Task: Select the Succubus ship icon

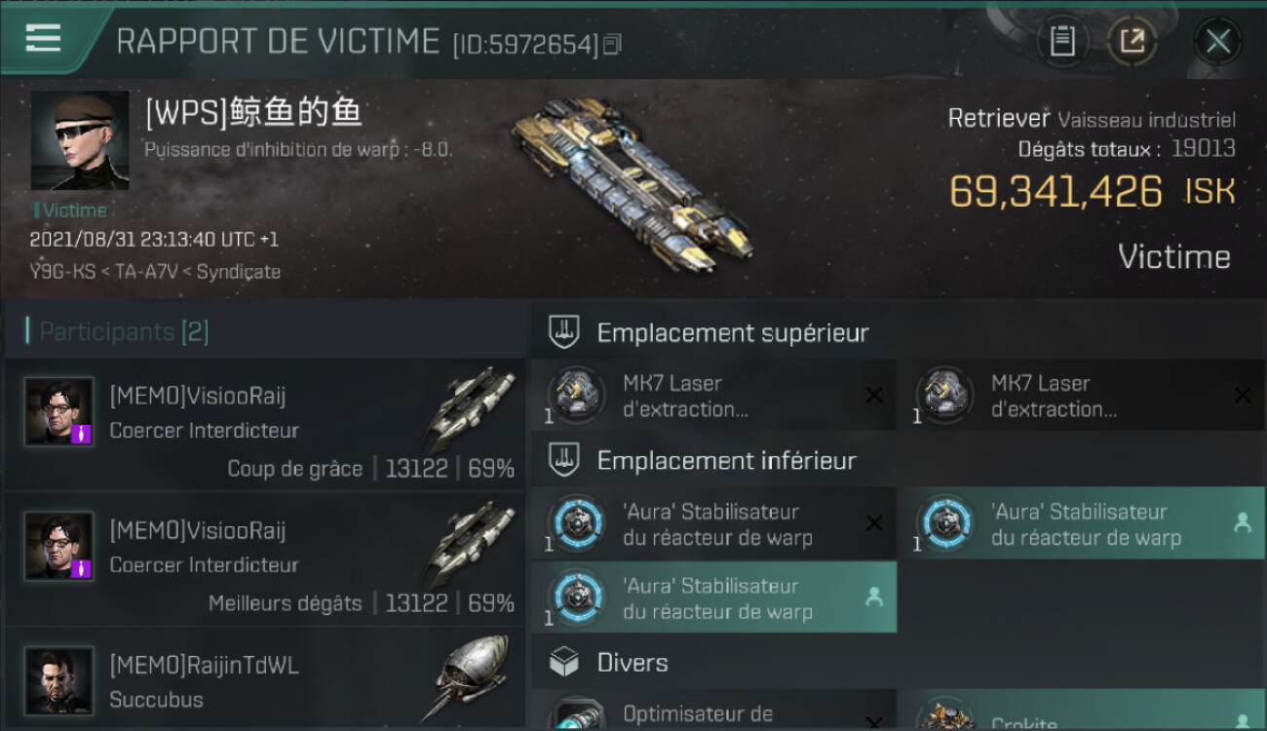Action: coord(473,677)
